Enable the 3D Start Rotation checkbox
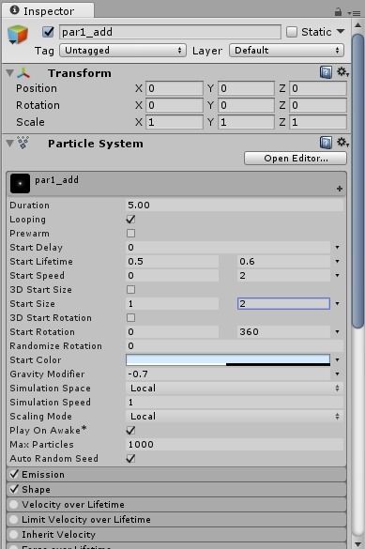Viewport: 365px width, 549px height. click(130, 317)
